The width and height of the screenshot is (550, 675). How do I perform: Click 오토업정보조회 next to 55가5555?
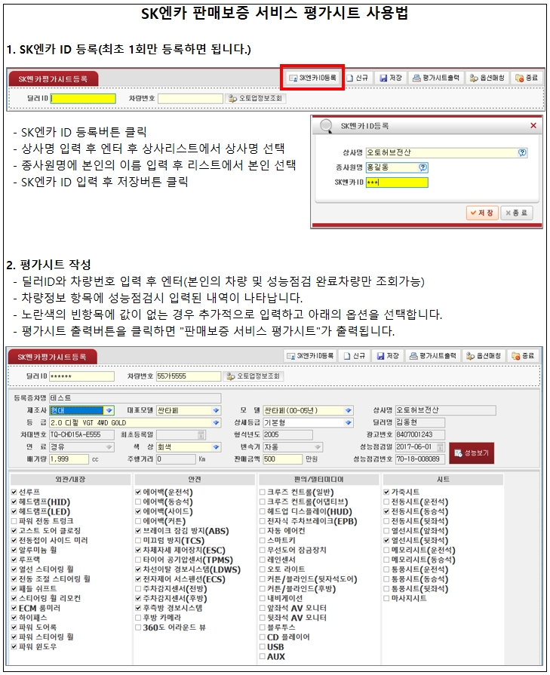(x=253, y=376)
